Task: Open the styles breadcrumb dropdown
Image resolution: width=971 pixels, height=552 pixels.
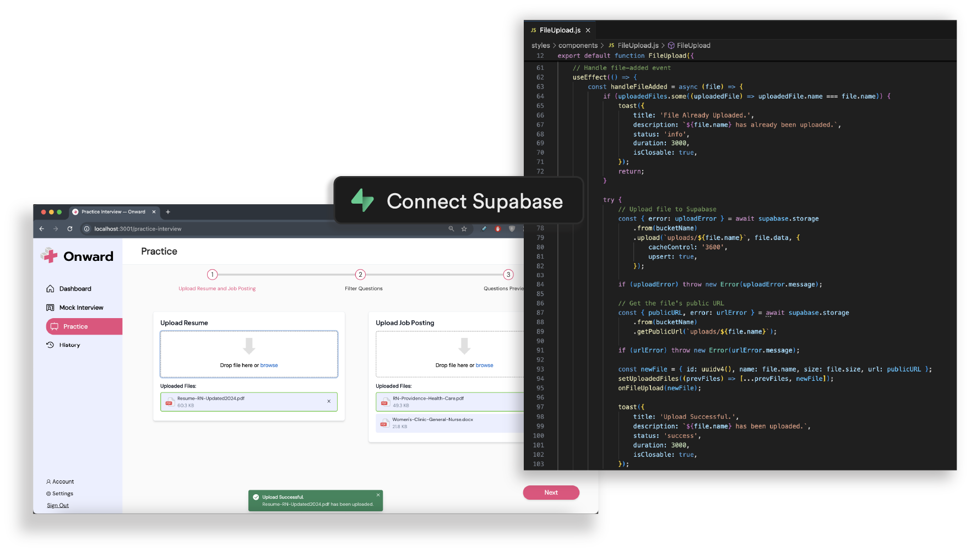Action: (x=540, y=45)
